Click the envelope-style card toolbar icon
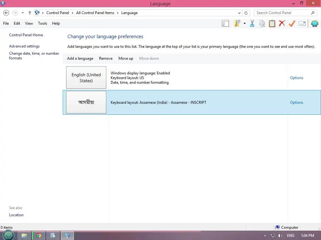This screenshot has width=321, height=240. [302, 23]
